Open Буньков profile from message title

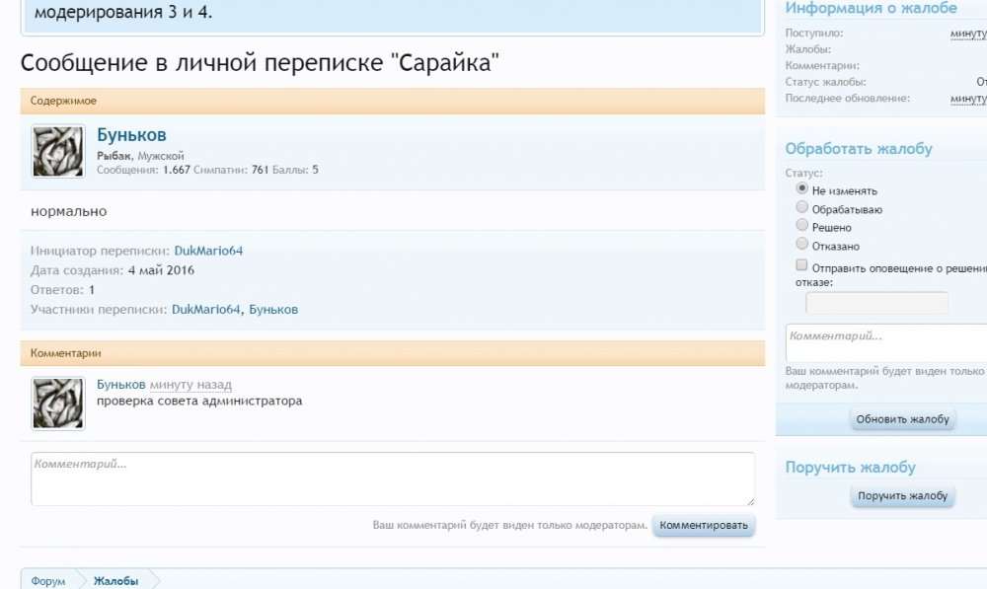pos(131,135)
